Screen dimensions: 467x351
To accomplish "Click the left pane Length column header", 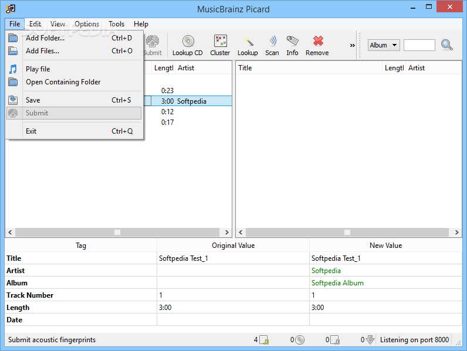I will 164,68.
